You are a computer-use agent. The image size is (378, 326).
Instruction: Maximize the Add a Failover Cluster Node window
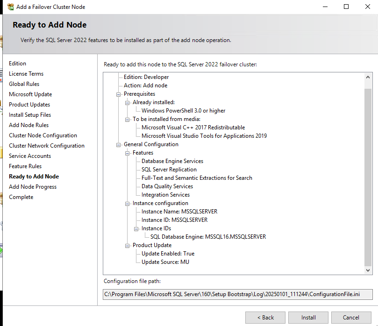point(346,7)
